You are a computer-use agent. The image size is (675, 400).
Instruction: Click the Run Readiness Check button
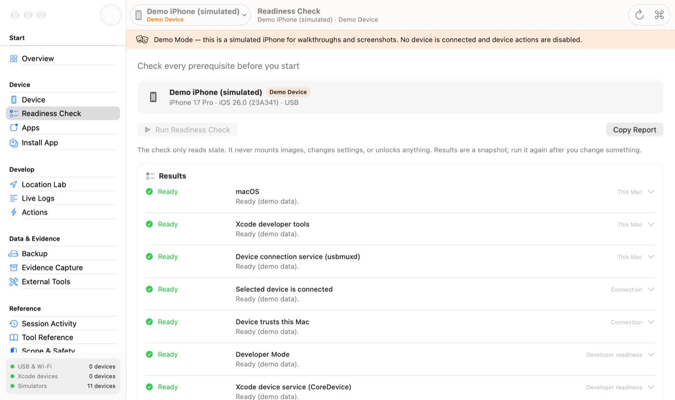click(187, 130)
